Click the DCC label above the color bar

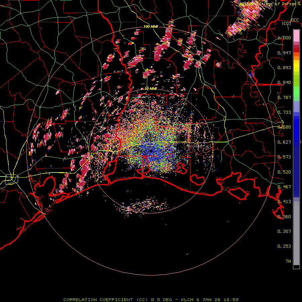click(x=295, y=20)
